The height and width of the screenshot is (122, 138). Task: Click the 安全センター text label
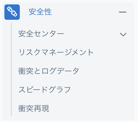[x=41, y=34]
